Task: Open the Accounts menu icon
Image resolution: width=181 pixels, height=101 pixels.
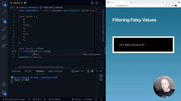Action: pyautogui.click(x=4, y=84)
